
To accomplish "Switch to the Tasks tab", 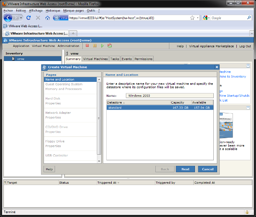I will pos(115,59).
